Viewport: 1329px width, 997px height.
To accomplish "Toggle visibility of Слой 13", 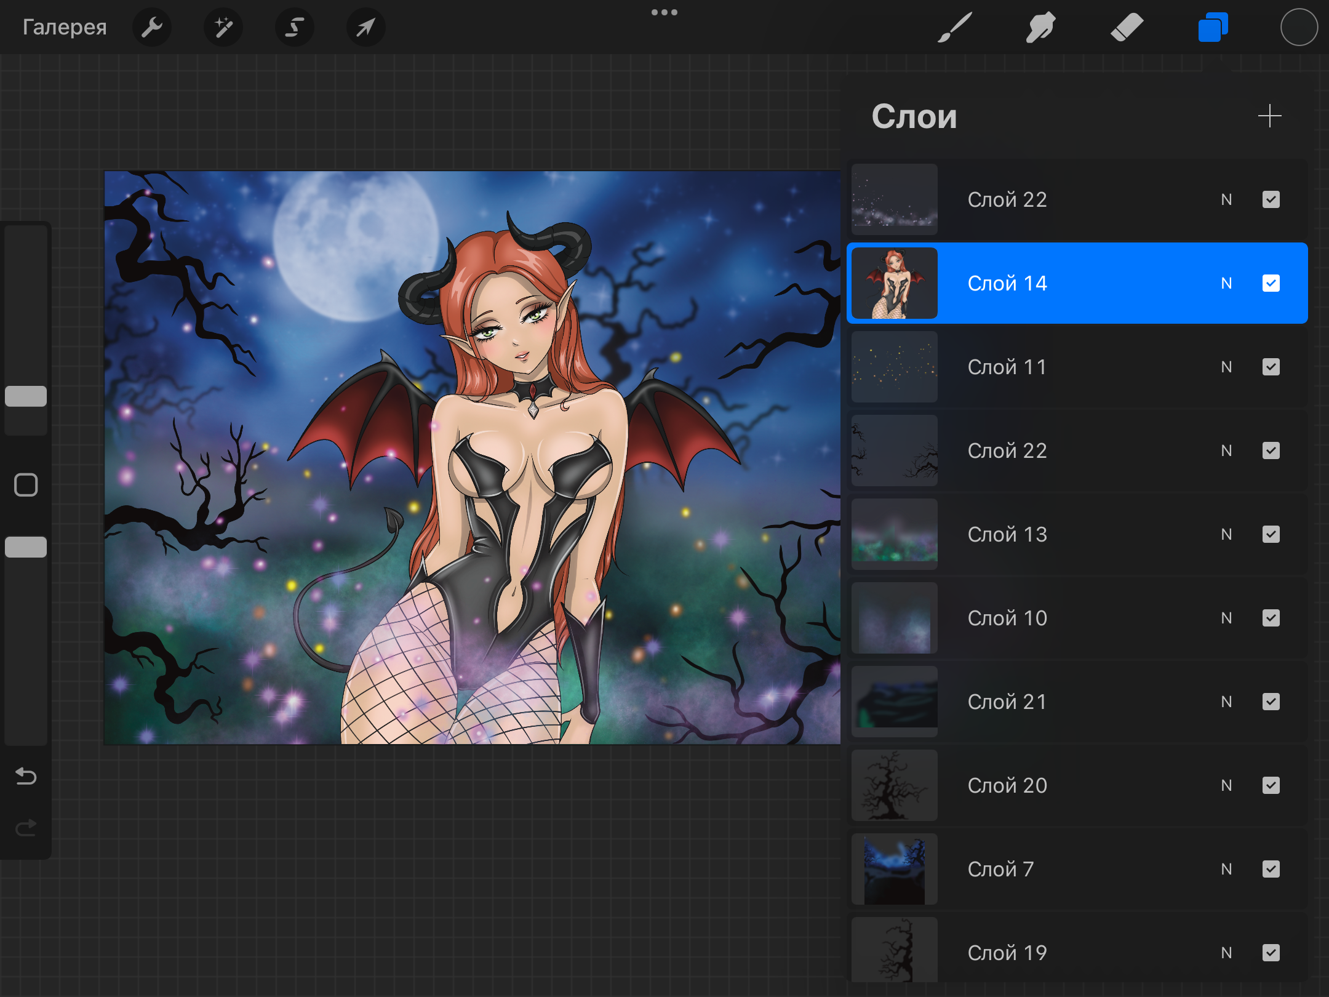I will [x=1271, y=534].
